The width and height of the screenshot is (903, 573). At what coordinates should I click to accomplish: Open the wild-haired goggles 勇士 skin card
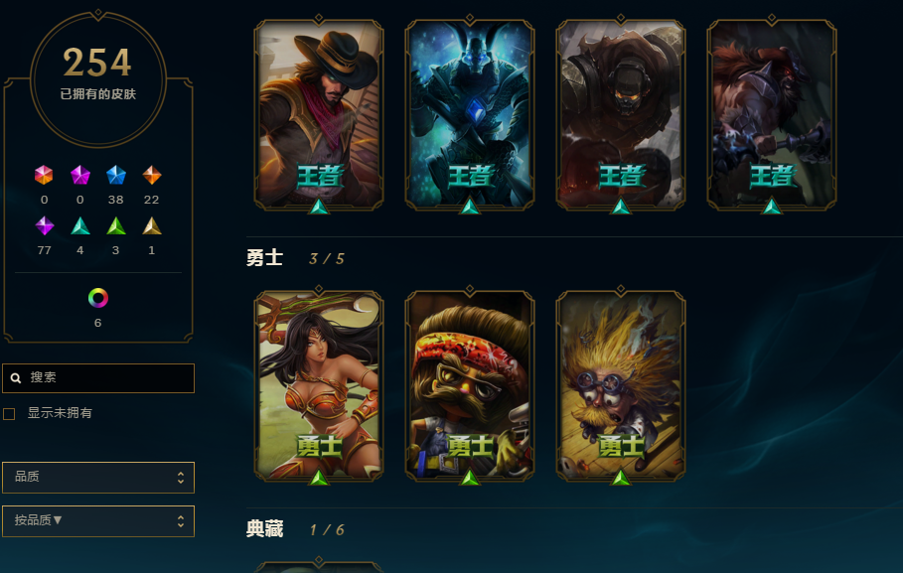(x=621, y=386)
